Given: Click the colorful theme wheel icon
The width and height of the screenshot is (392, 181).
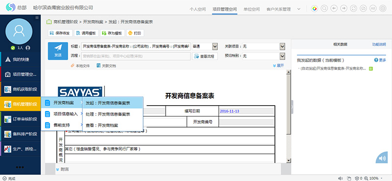Looking at the screenshot, I should tap(315, 9).
